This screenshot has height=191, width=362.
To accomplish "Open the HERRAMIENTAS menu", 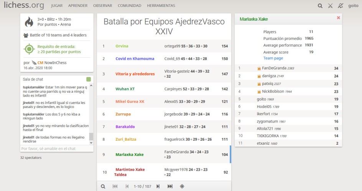I will coord(161,6).
